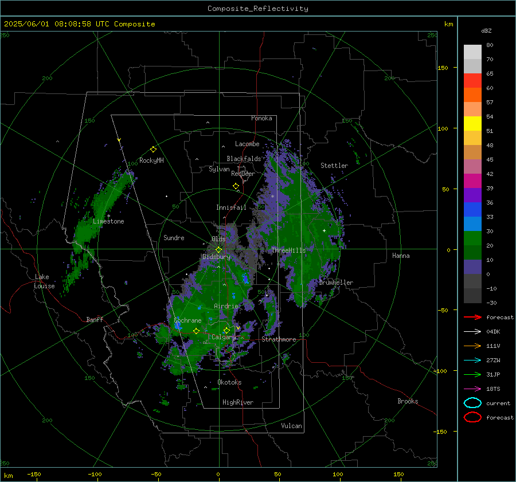This screenshot has width=516, height=482.
Task: Click the Okotoks city label
Action: [x=229, y=382]
